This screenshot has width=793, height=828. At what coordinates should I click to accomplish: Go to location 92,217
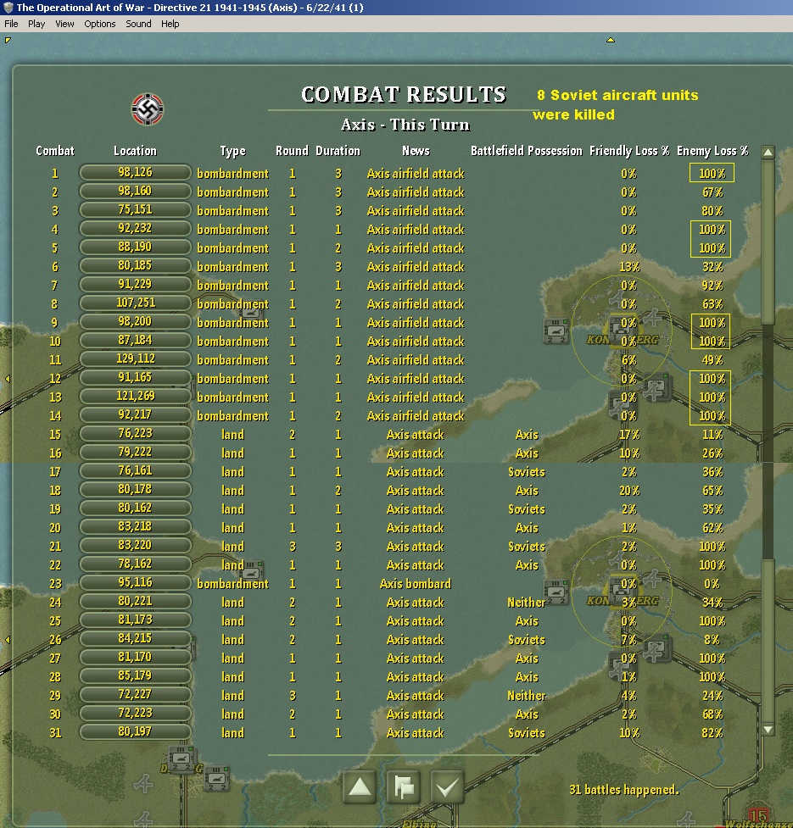135,415
